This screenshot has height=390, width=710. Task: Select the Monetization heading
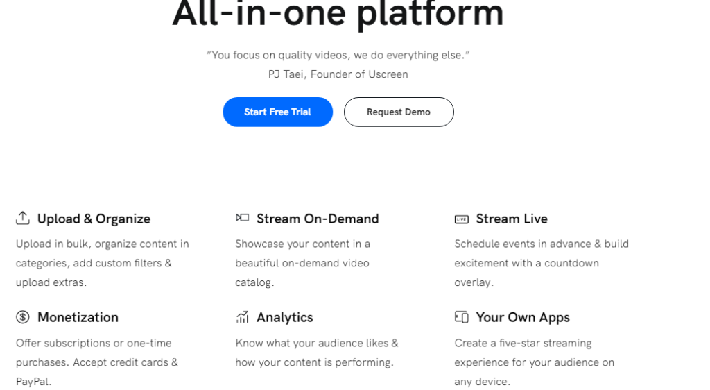(78, 317)
